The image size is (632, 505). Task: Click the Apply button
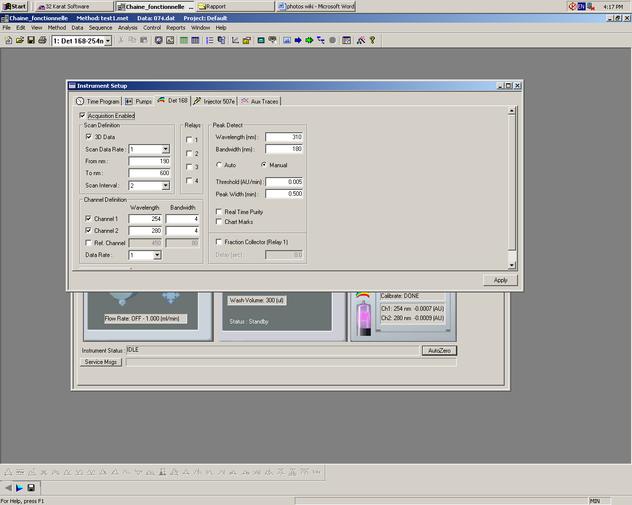point(500,280)
